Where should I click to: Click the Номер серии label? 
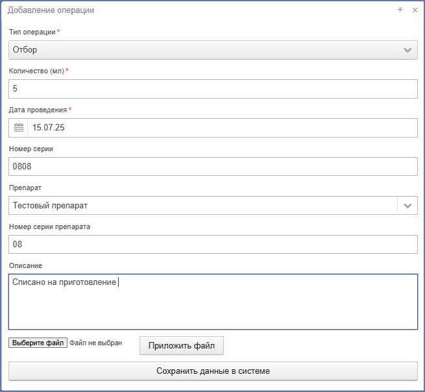click(x=31, y=149)
